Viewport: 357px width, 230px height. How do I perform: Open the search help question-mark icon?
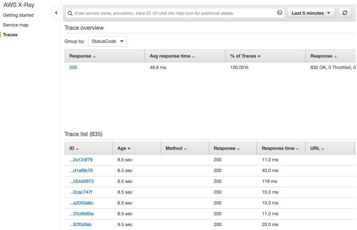[280, 13]
